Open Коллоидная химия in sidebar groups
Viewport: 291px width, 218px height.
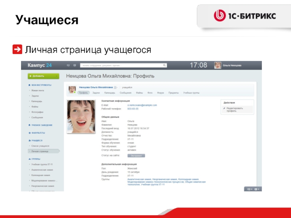(41, 175)
